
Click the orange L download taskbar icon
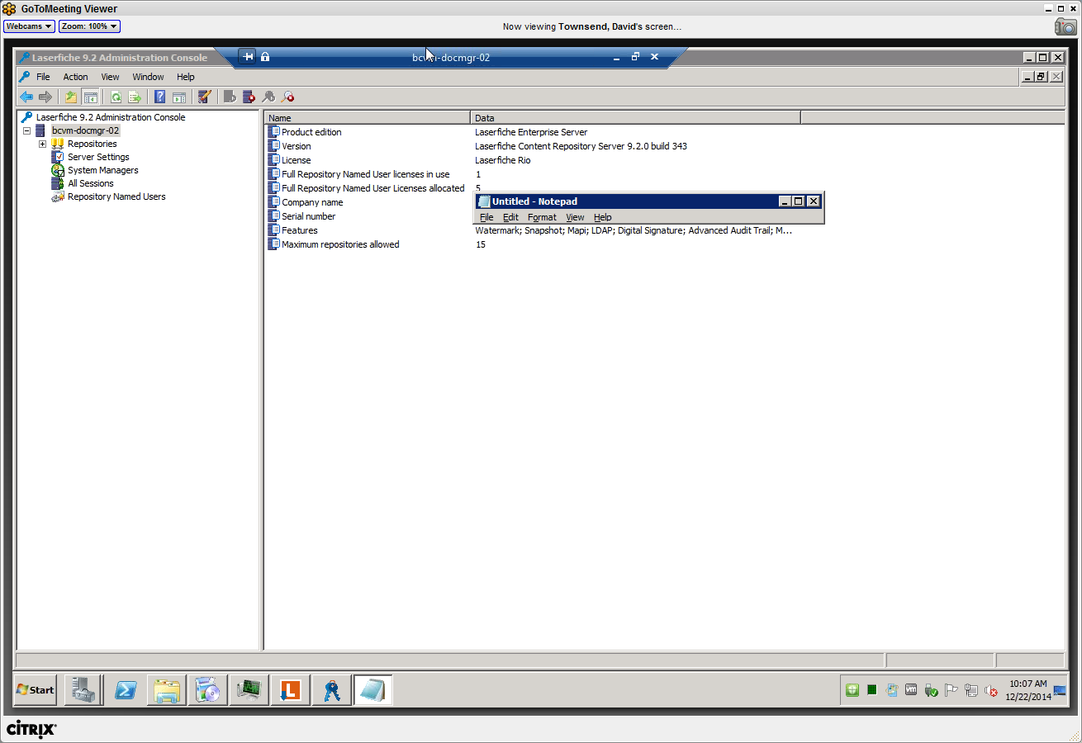[x=291, y=689]
